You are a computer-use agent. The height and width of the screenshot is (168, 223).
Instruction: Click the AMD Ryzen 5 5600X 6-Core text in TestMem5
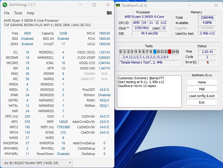coord(144,17)
